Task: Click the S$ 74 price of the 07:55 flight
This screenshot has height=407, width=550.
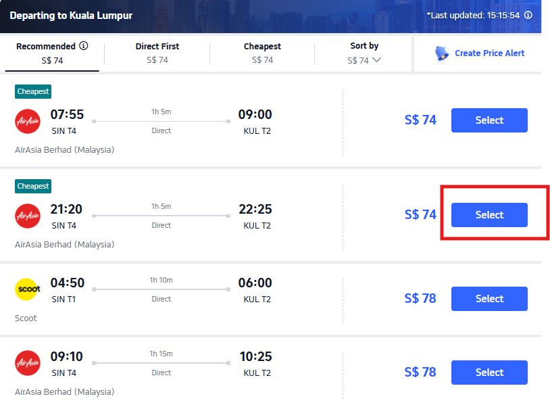Action: [x=420, y=119]
